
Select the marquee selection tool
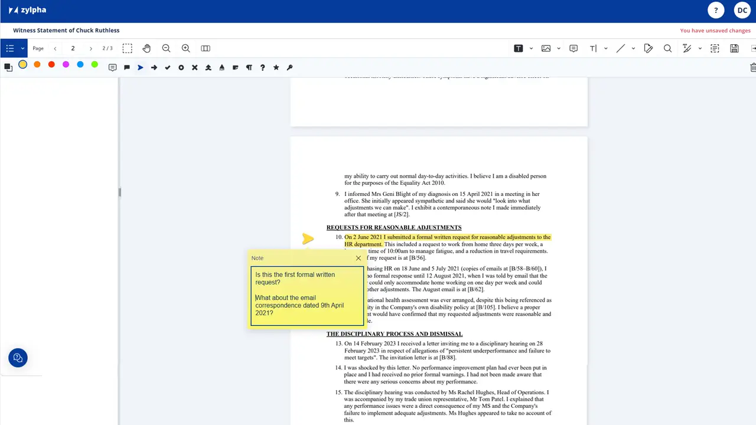(x=127, y=48)
